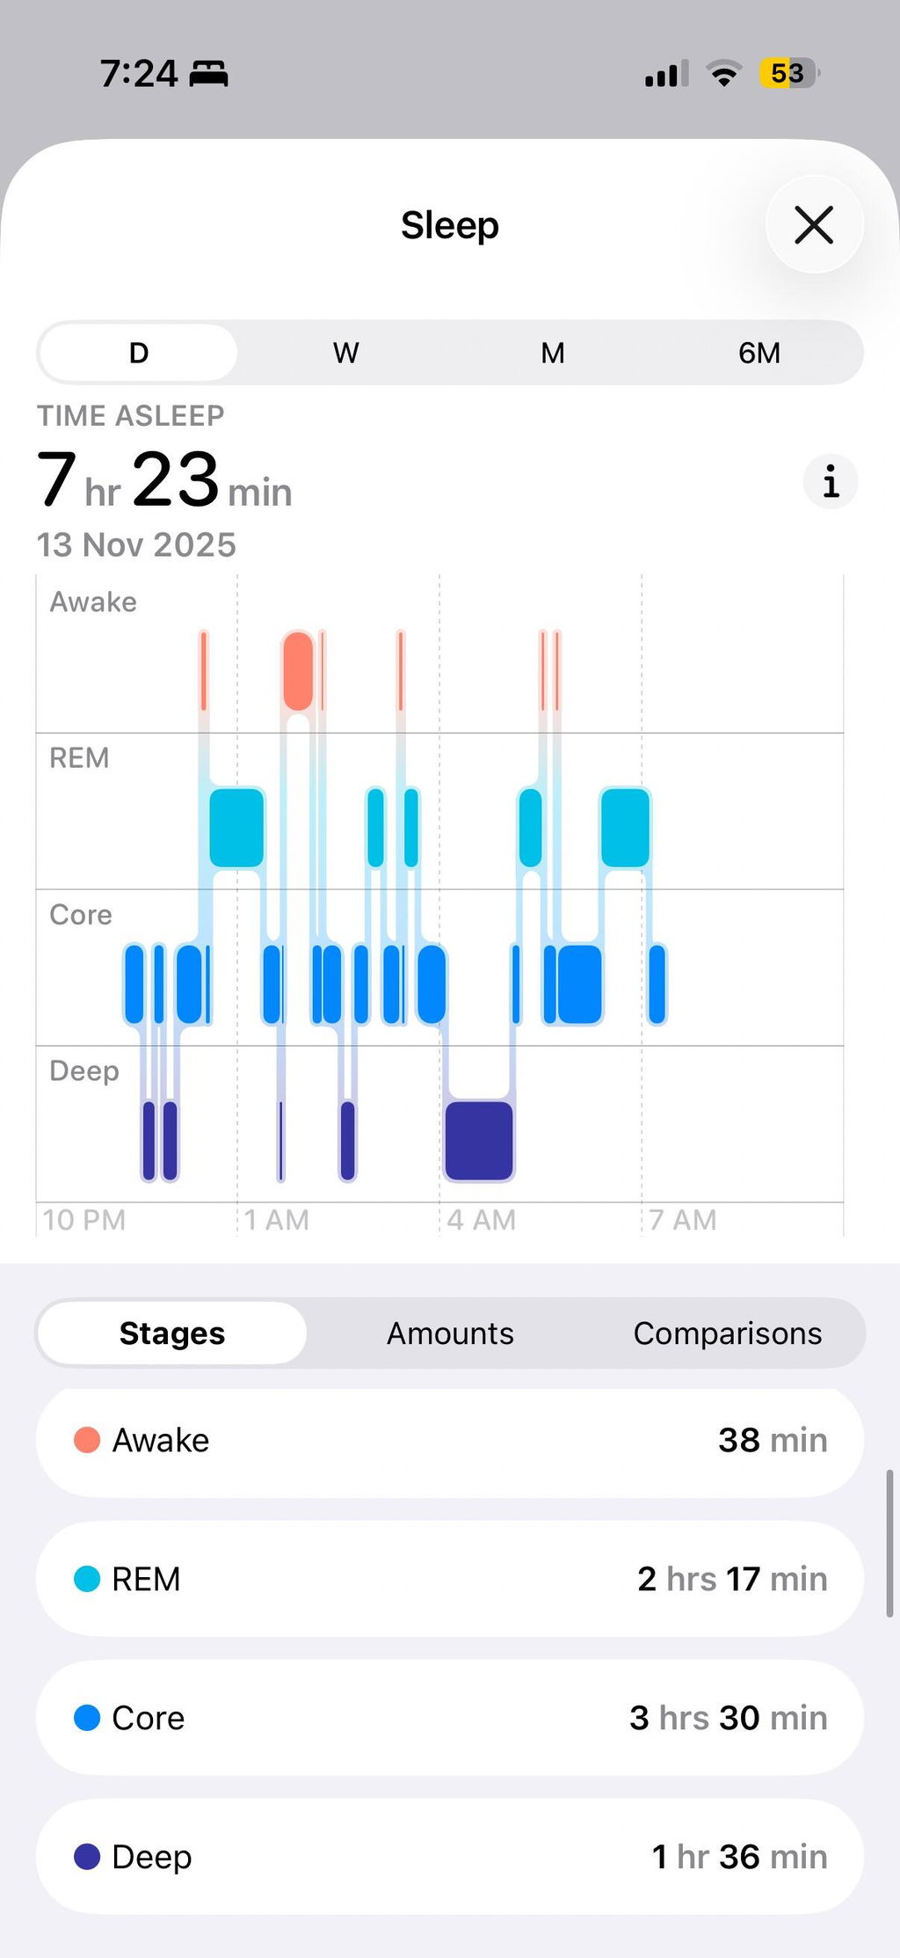Open the Comparisons segment

coord(727,1333)
